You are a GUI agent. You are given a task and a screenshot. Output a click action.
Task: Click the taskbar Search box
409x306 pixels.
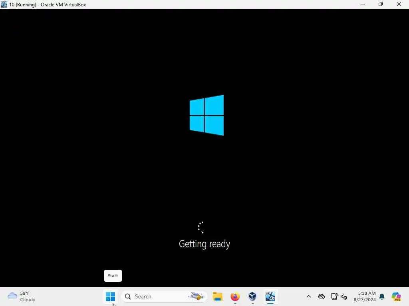pos(164,296)
